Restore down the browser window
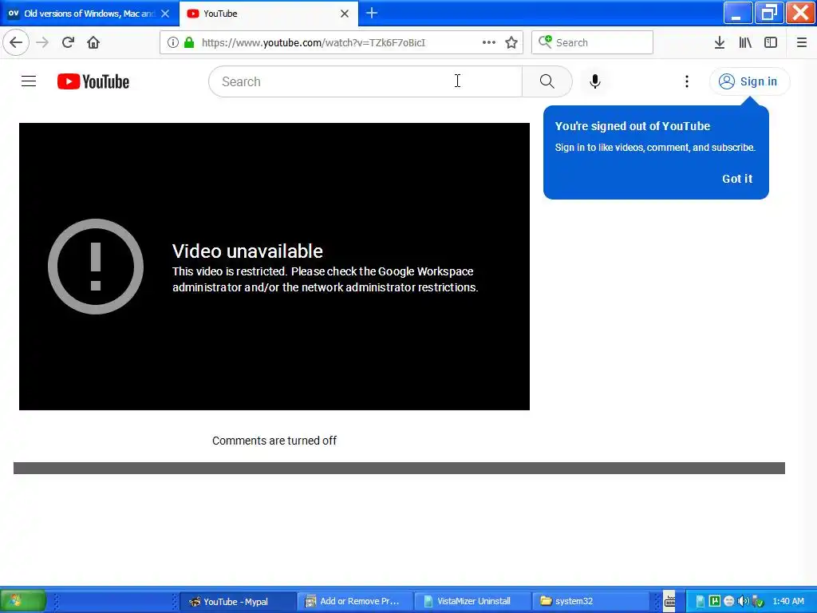817x613 pixels. (769, 13)
